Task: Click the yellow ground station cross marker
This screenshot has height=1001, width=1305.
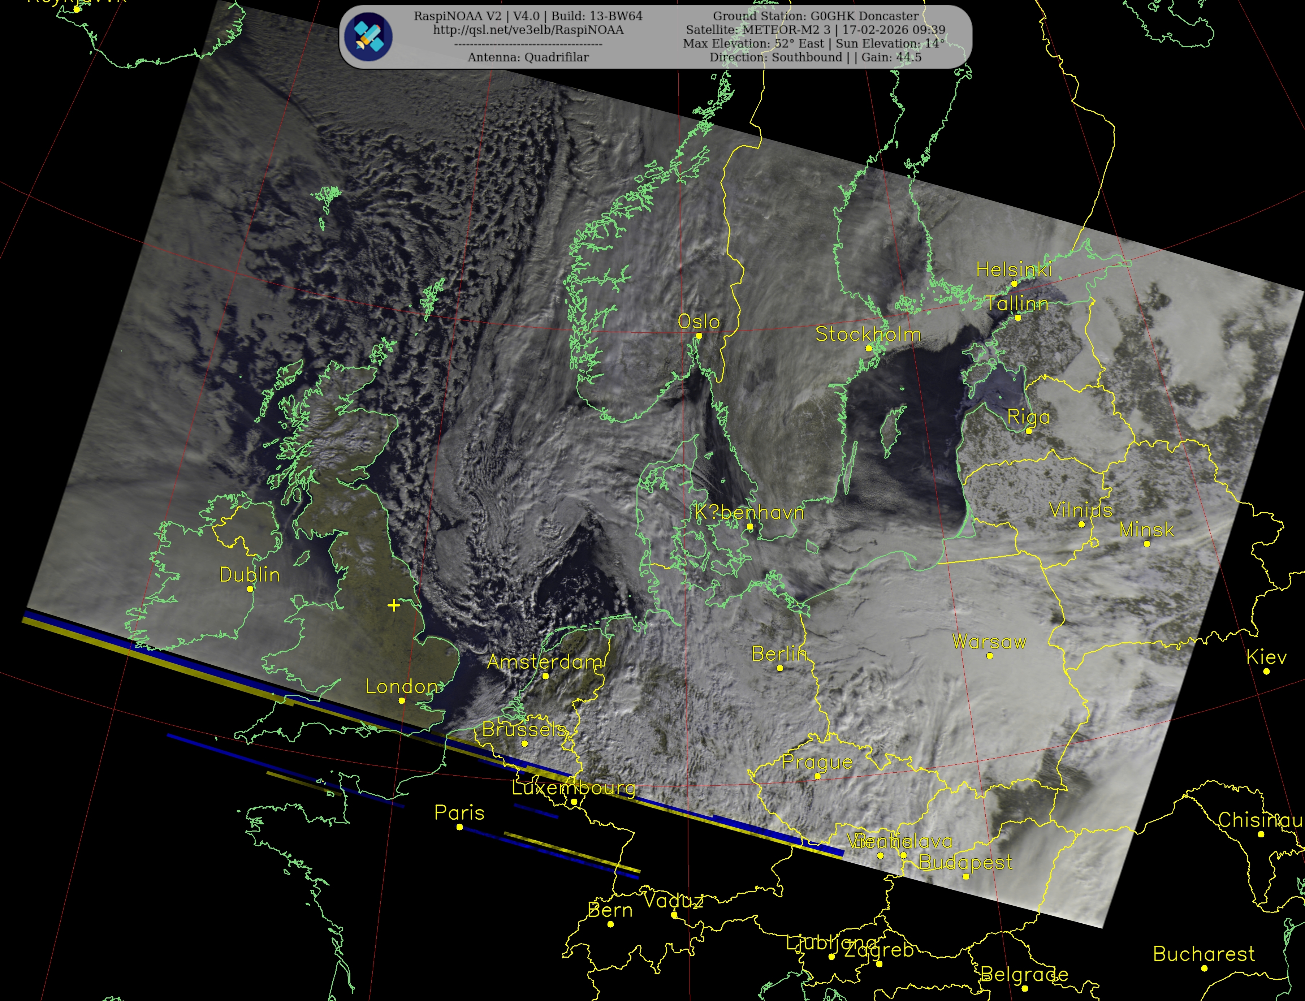Action: point(393,605)
